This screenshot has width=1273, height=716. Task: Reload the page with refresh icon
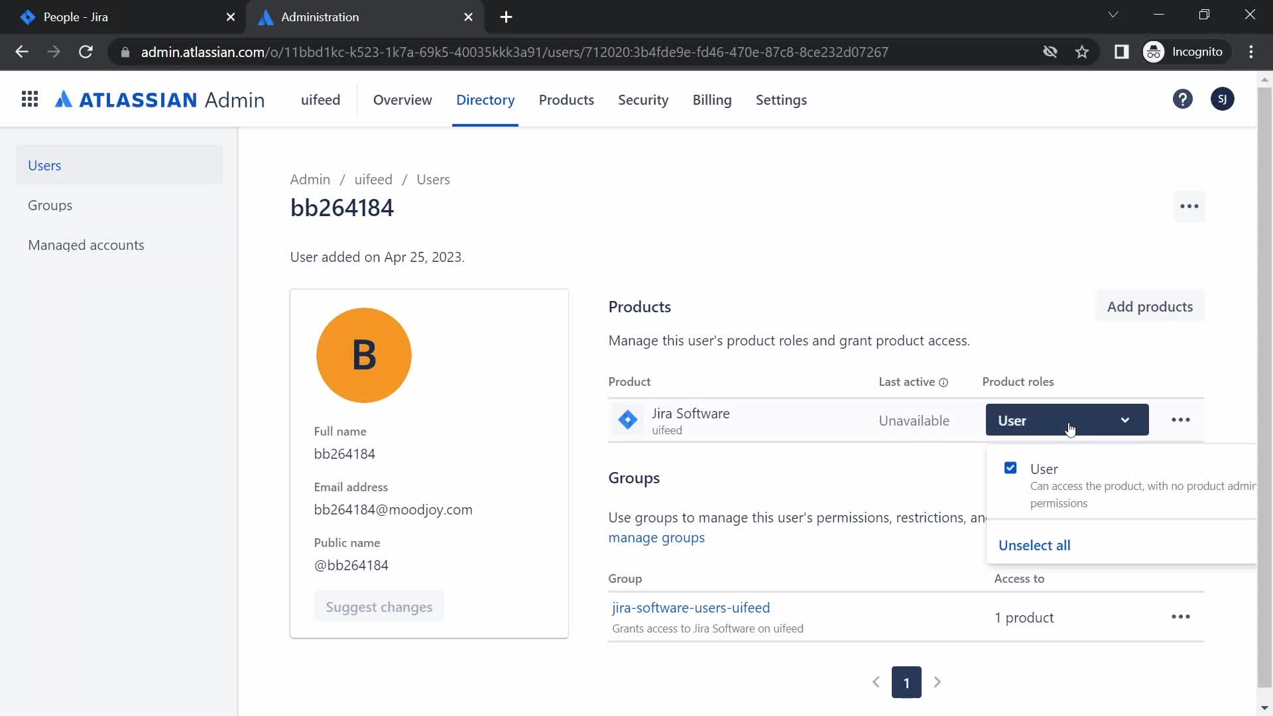(x=86, y=52)
